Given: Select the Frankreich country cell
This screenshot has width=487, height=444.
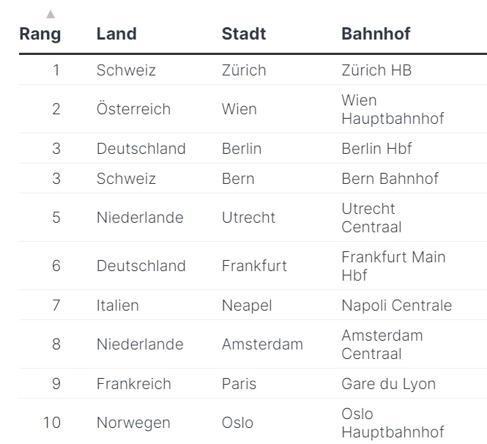Looking at the screenshot, I should [x=133, y=384].
